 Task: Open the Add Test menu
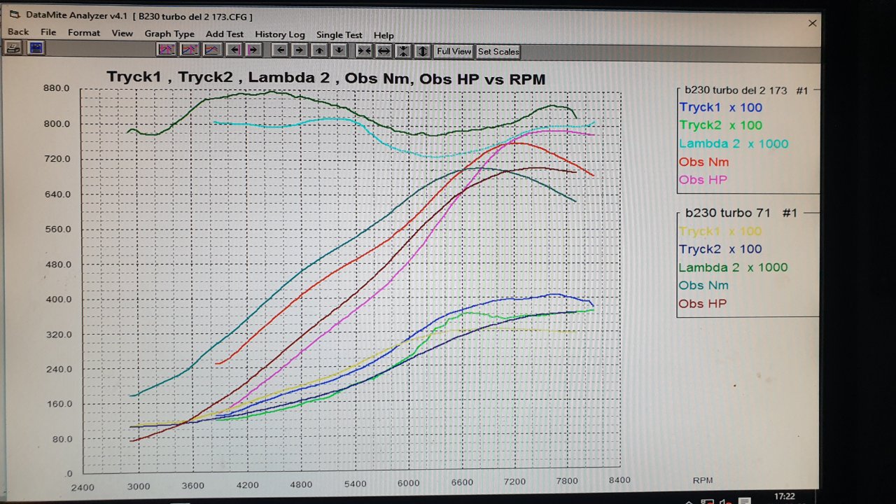pyautogui.click(x=225, y=34)
